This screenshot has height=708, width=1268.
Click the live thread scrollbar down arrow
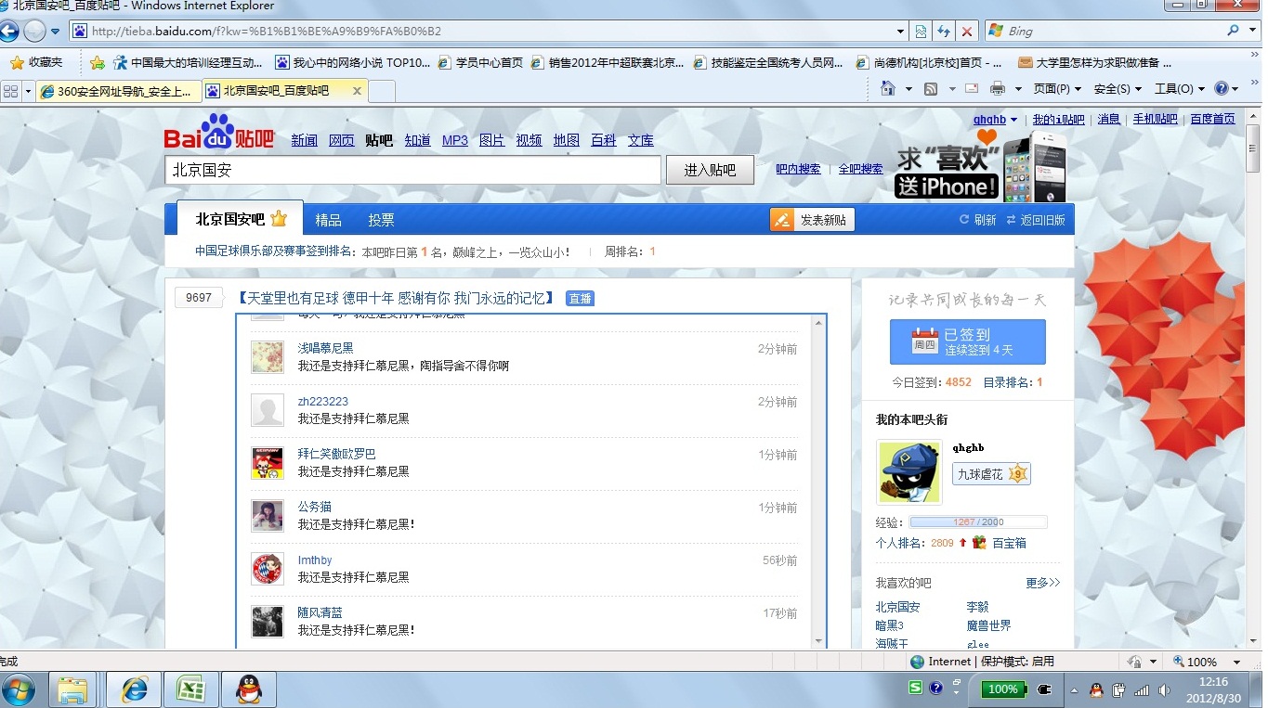tap(818, 641)
